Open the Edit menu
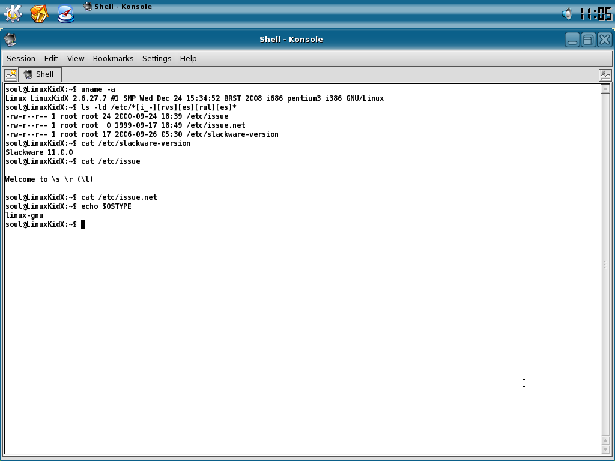 tap(51, 58)
